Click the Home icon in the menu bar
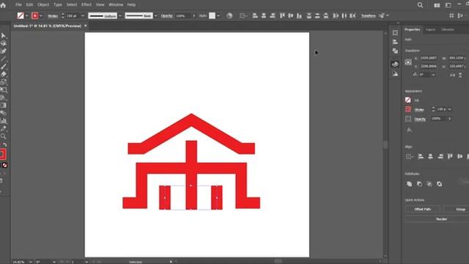This screenshot has width=469, height=264. tap(3, 5)
